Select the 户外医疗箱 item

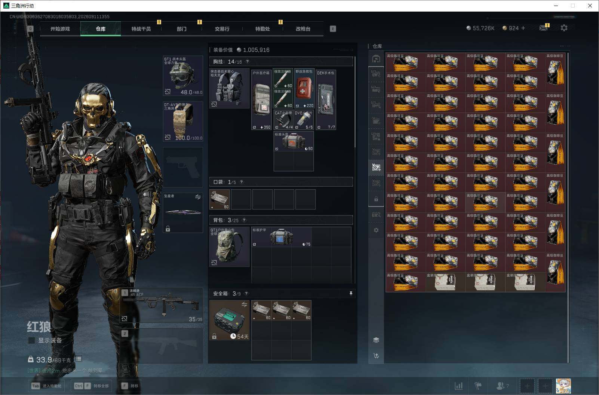pos(261,99)
